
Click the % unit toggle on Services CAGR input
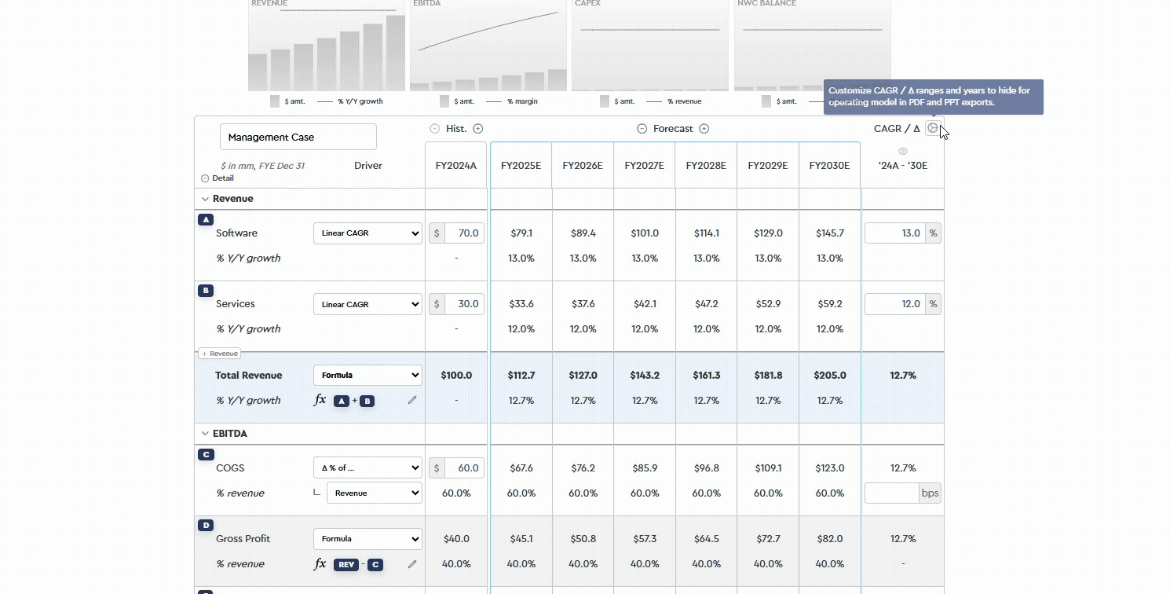point(933,304)
